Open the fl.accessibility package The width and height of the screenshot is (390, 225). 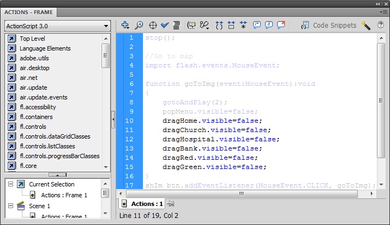click(x=38, y=107)
